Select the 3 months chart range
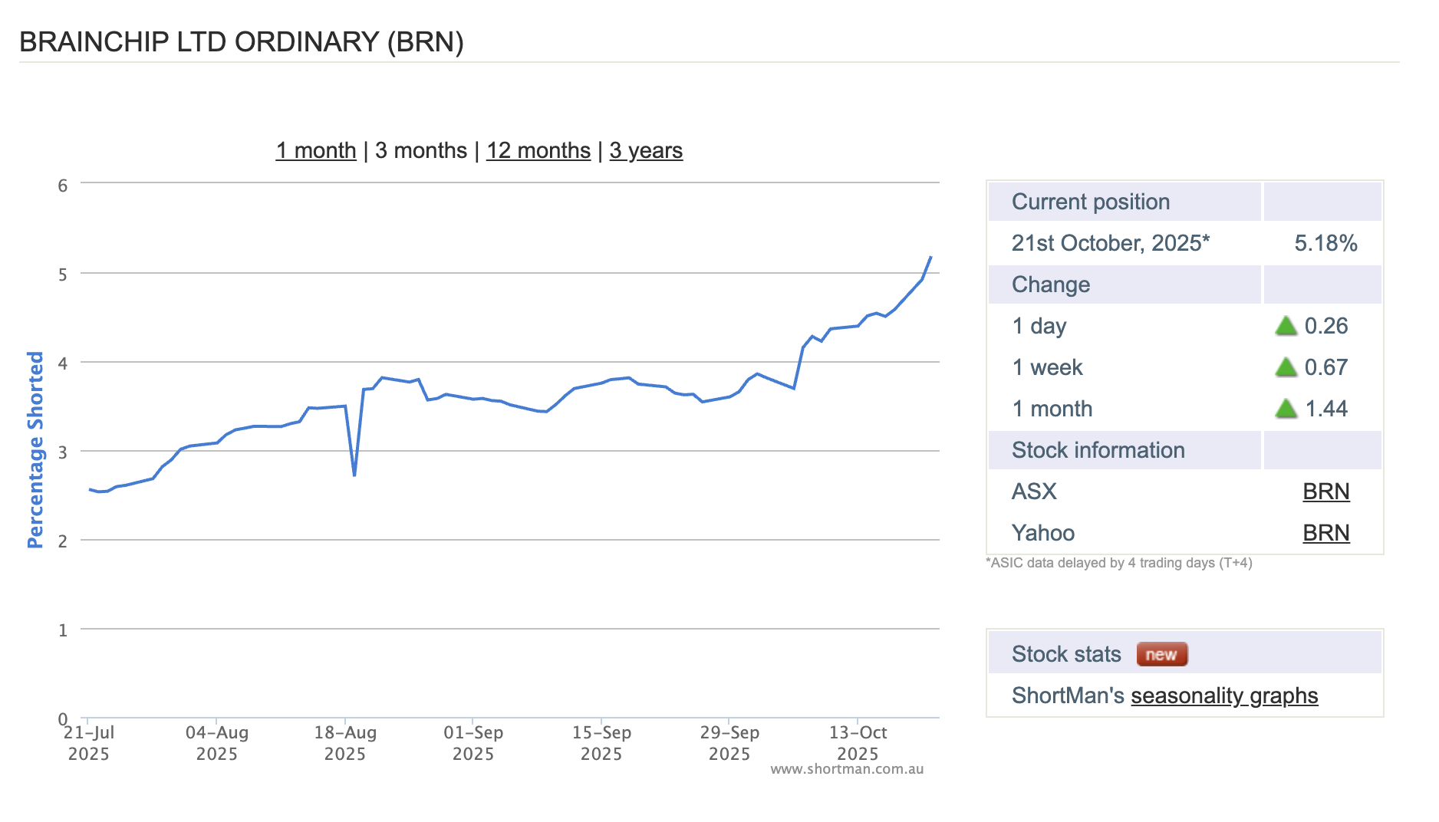Image resolution: width=1439 pixels, height=822 pixels. [x=420, y=150]
